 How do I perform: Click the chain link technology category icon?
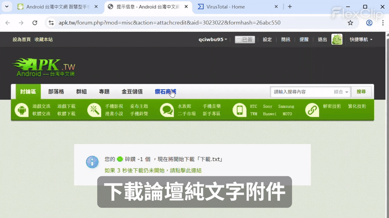tap(312, 110)
